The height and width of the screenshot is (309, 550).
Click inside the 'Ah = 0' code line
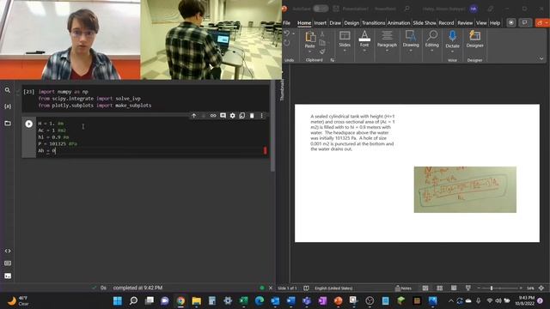tap(46, 151)
